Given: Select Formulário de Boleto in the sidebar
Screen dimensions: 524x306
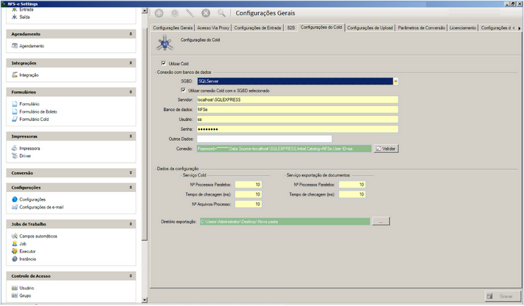Looking at the screenshot, I should point(38,111).
